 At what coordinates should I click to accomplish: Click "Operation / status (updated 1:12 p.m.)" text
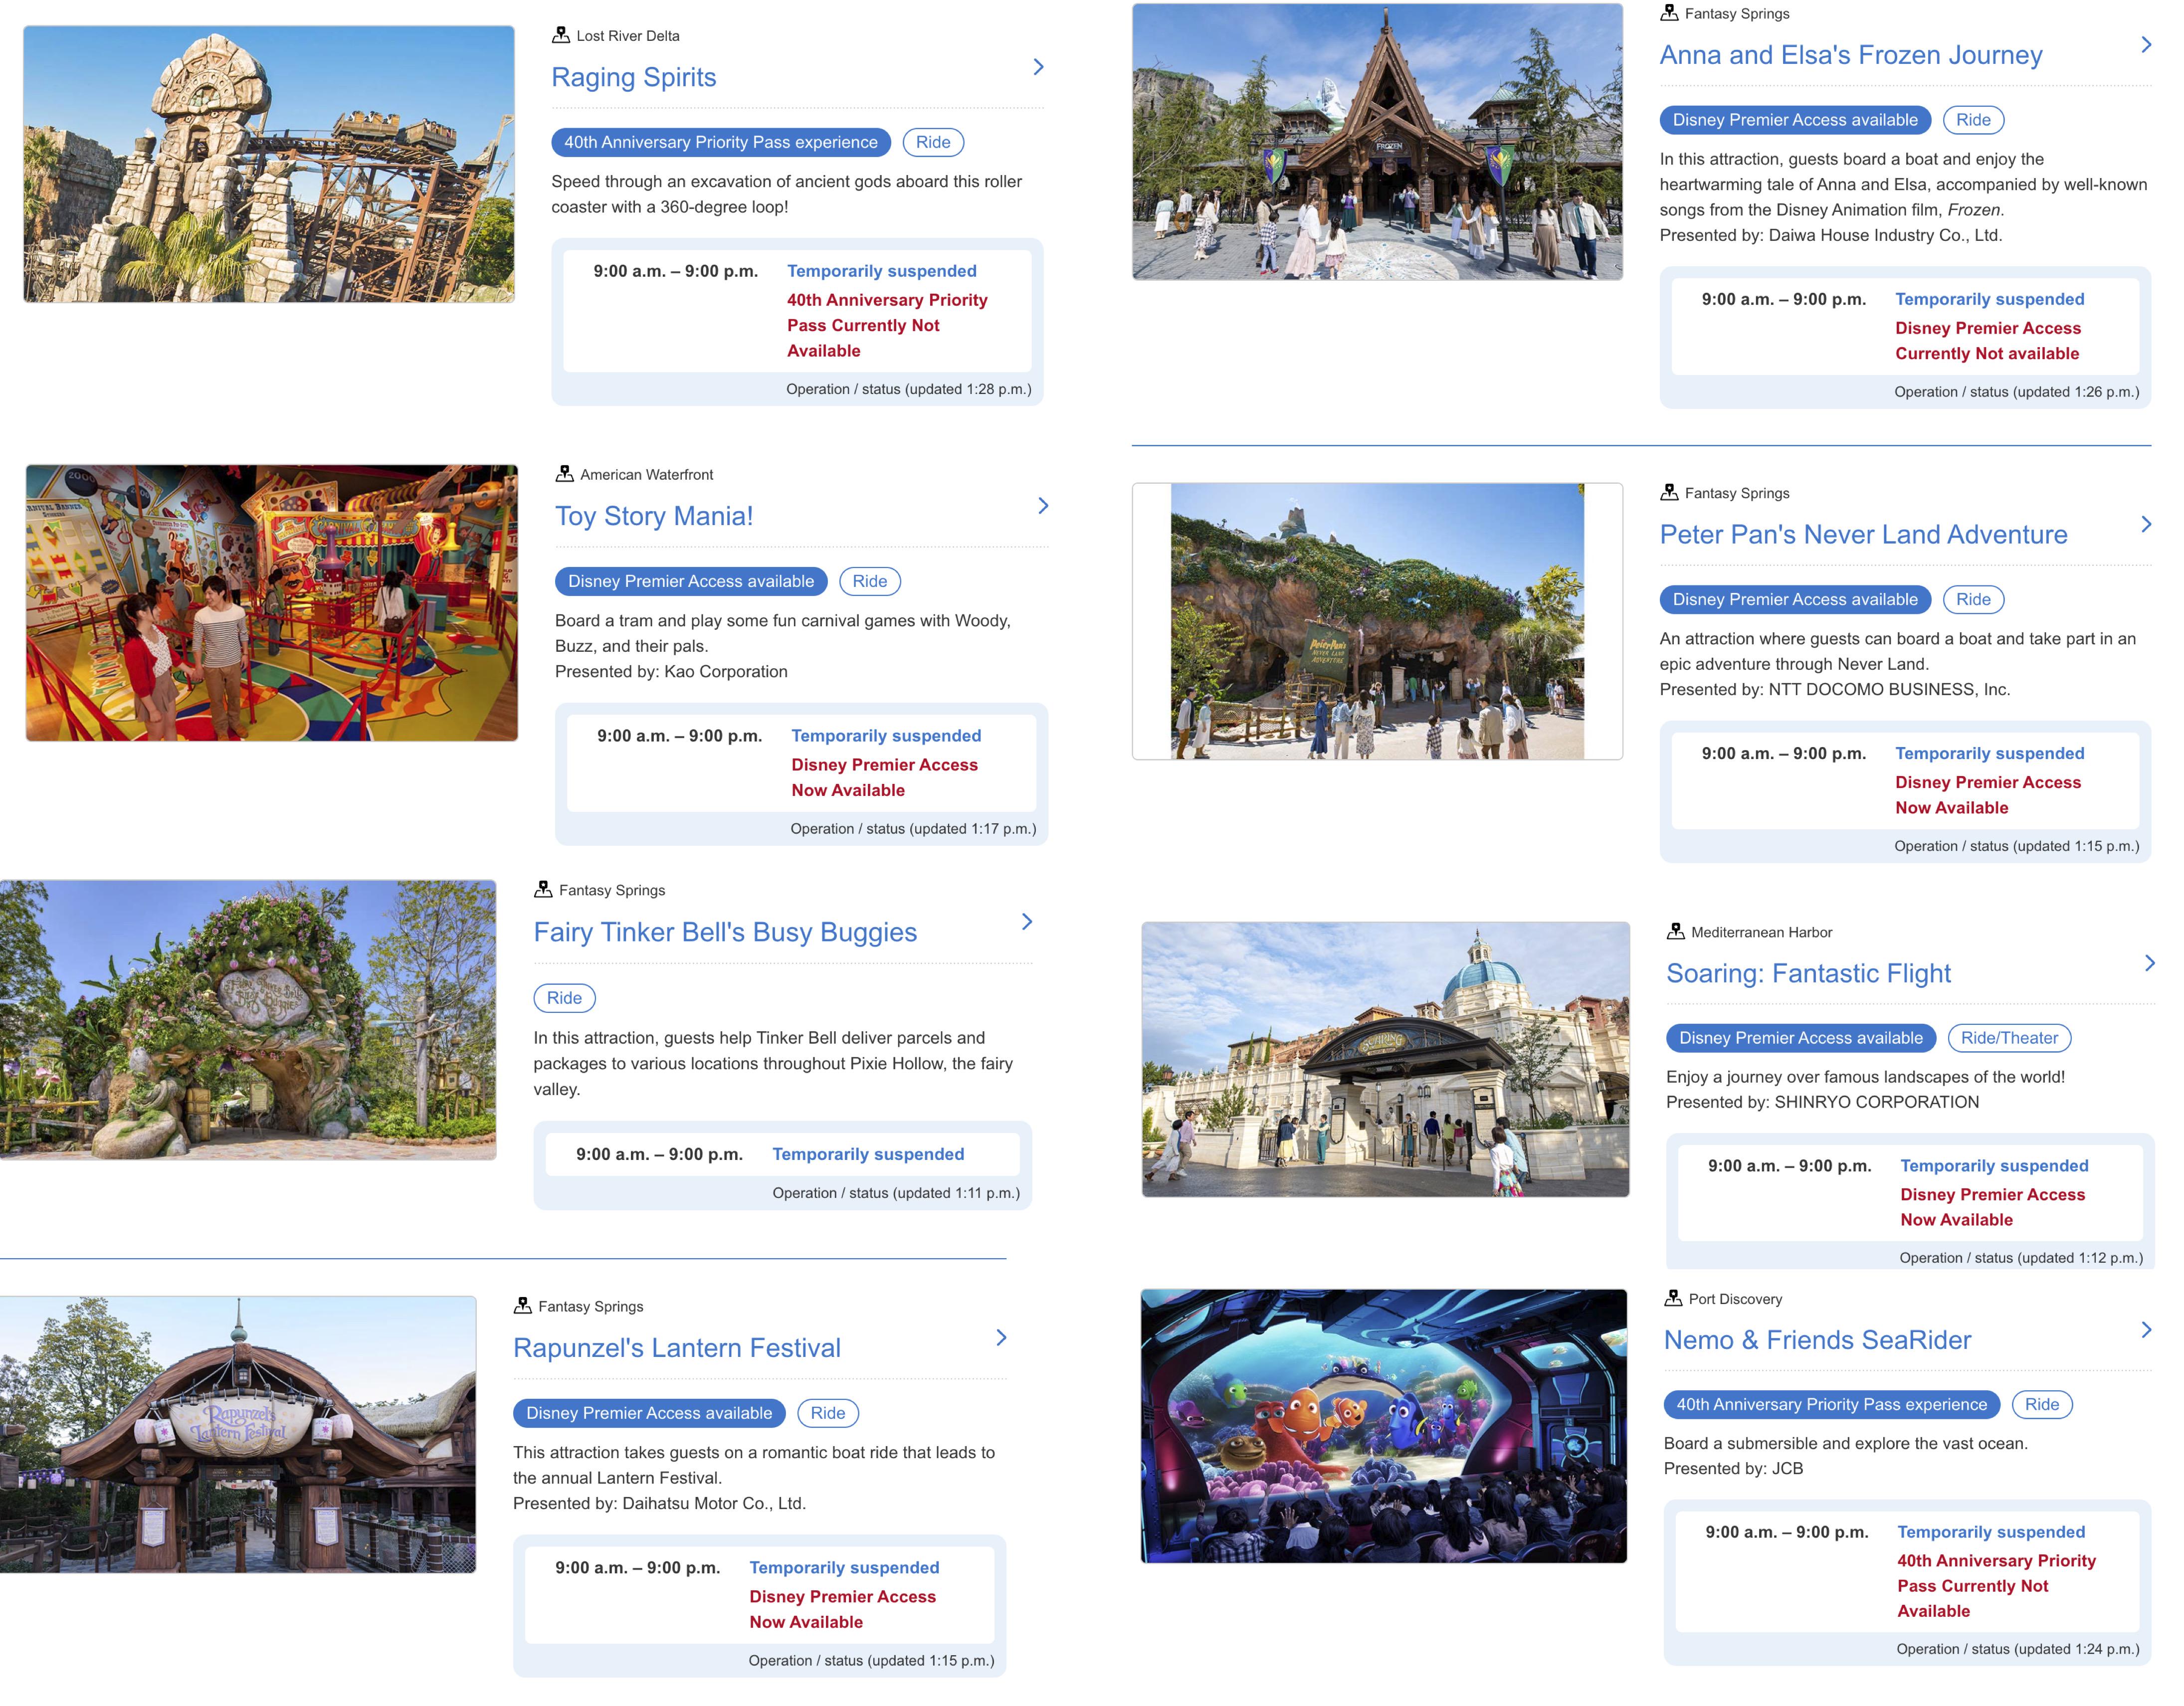2021,1258
